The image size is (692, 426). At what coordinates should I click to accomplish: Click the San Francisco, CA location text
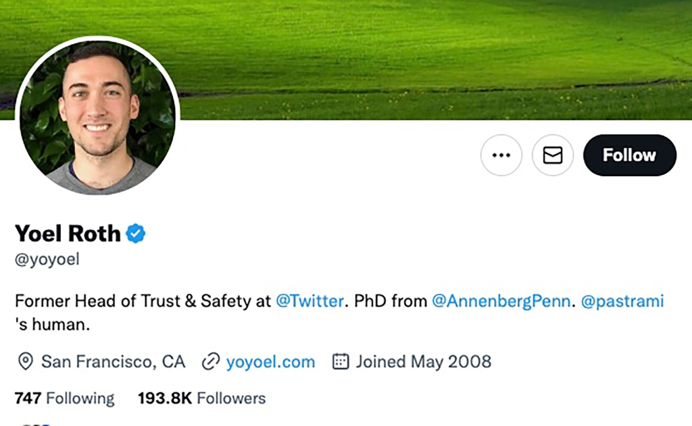pos(113,362)
